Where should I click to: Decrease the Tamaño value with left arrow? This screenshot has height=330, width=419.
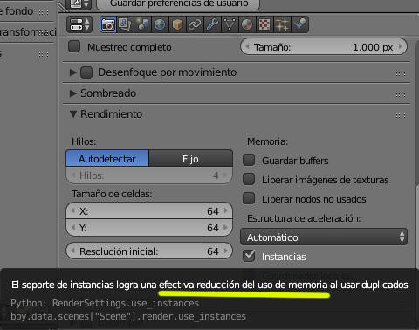pyautogui.click(x=248, y=46)
